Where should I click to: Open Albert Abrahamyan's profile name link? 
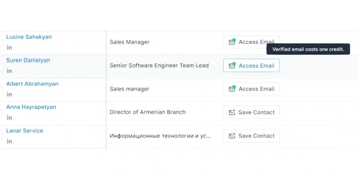[x=32, y=84]
